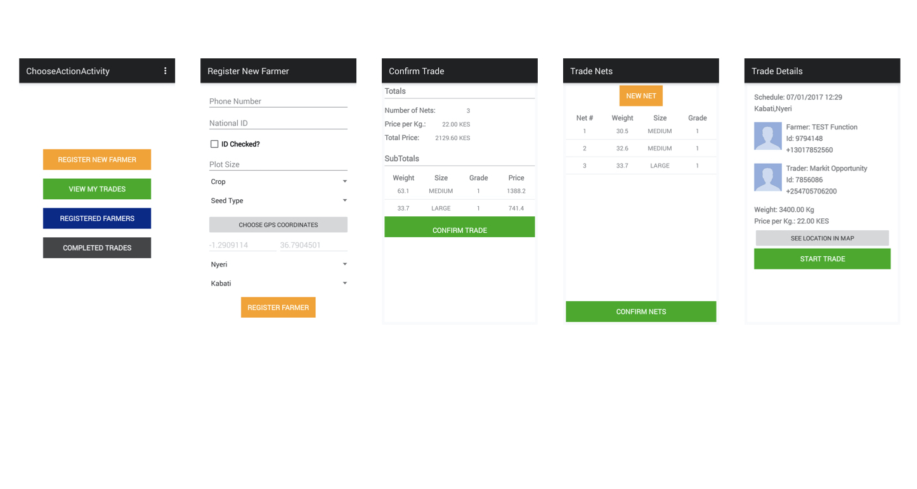Expand the Nyeri county dropdown
The height and width of the screenshot is (489, 917).
pos(278,264)
